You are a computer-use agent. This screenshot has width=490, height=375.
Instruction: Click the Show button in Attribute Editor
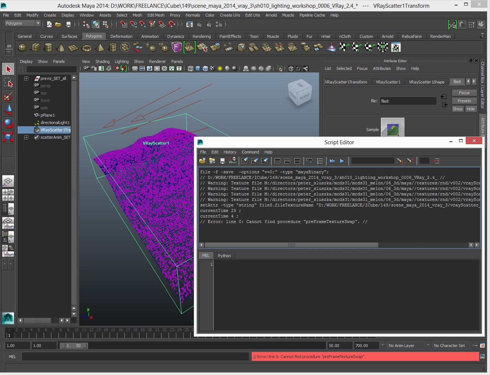point(458,109)
